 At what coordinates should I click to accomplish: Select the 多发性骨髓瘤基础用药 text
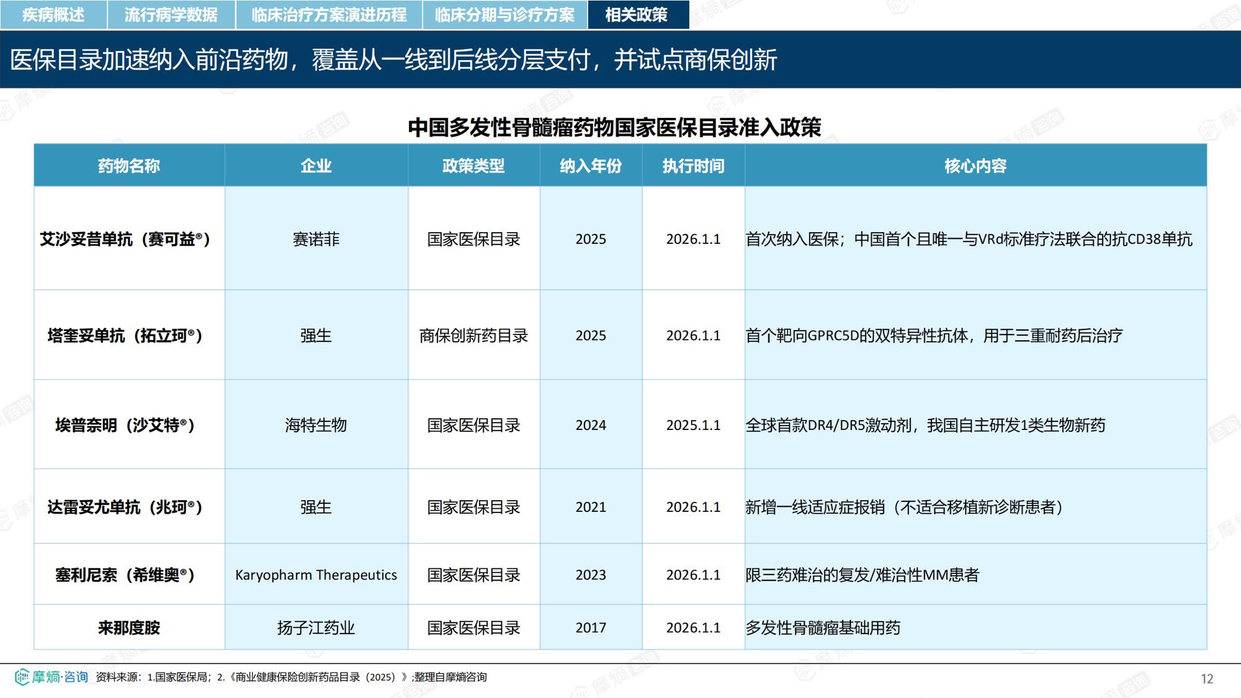(823, 628)
